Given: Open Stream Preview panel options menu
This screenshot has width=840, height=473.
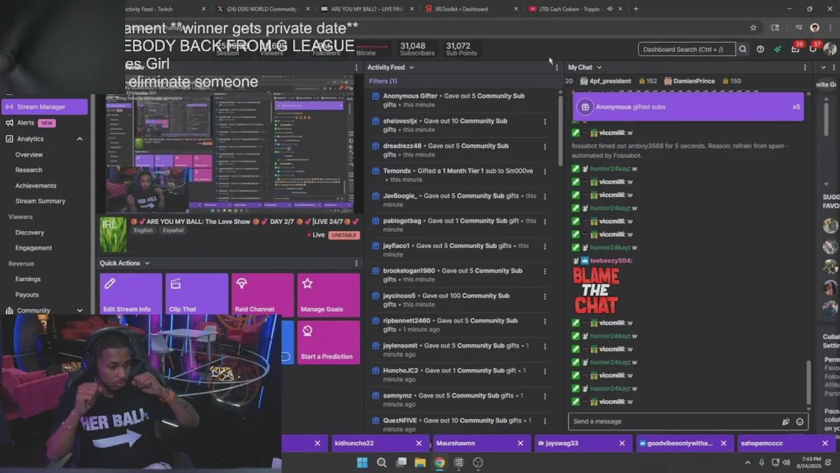Looking at the screenshot, I should (357, 67).
